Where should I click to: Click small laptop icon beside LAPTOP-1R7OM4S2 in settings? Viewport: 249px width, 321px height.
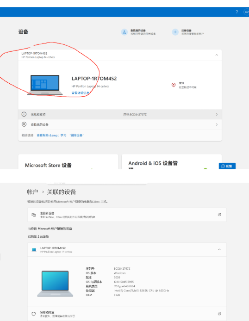[x=34, y=250]
